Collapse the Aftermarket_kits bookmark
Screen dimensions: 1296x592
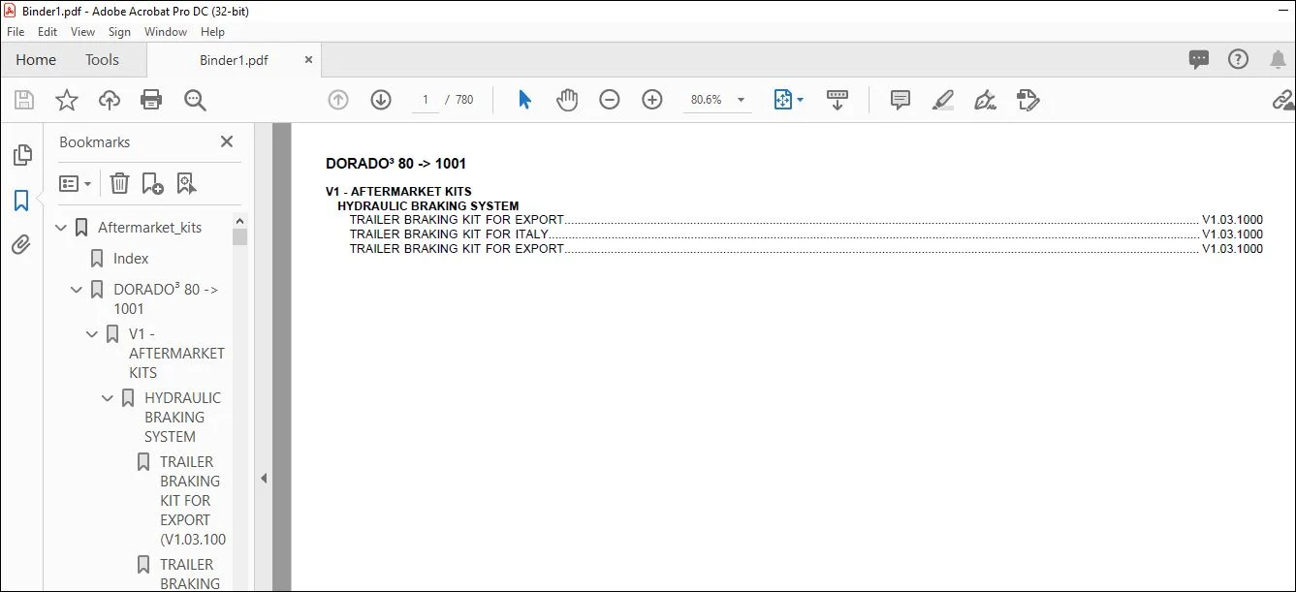pos(61,228)
